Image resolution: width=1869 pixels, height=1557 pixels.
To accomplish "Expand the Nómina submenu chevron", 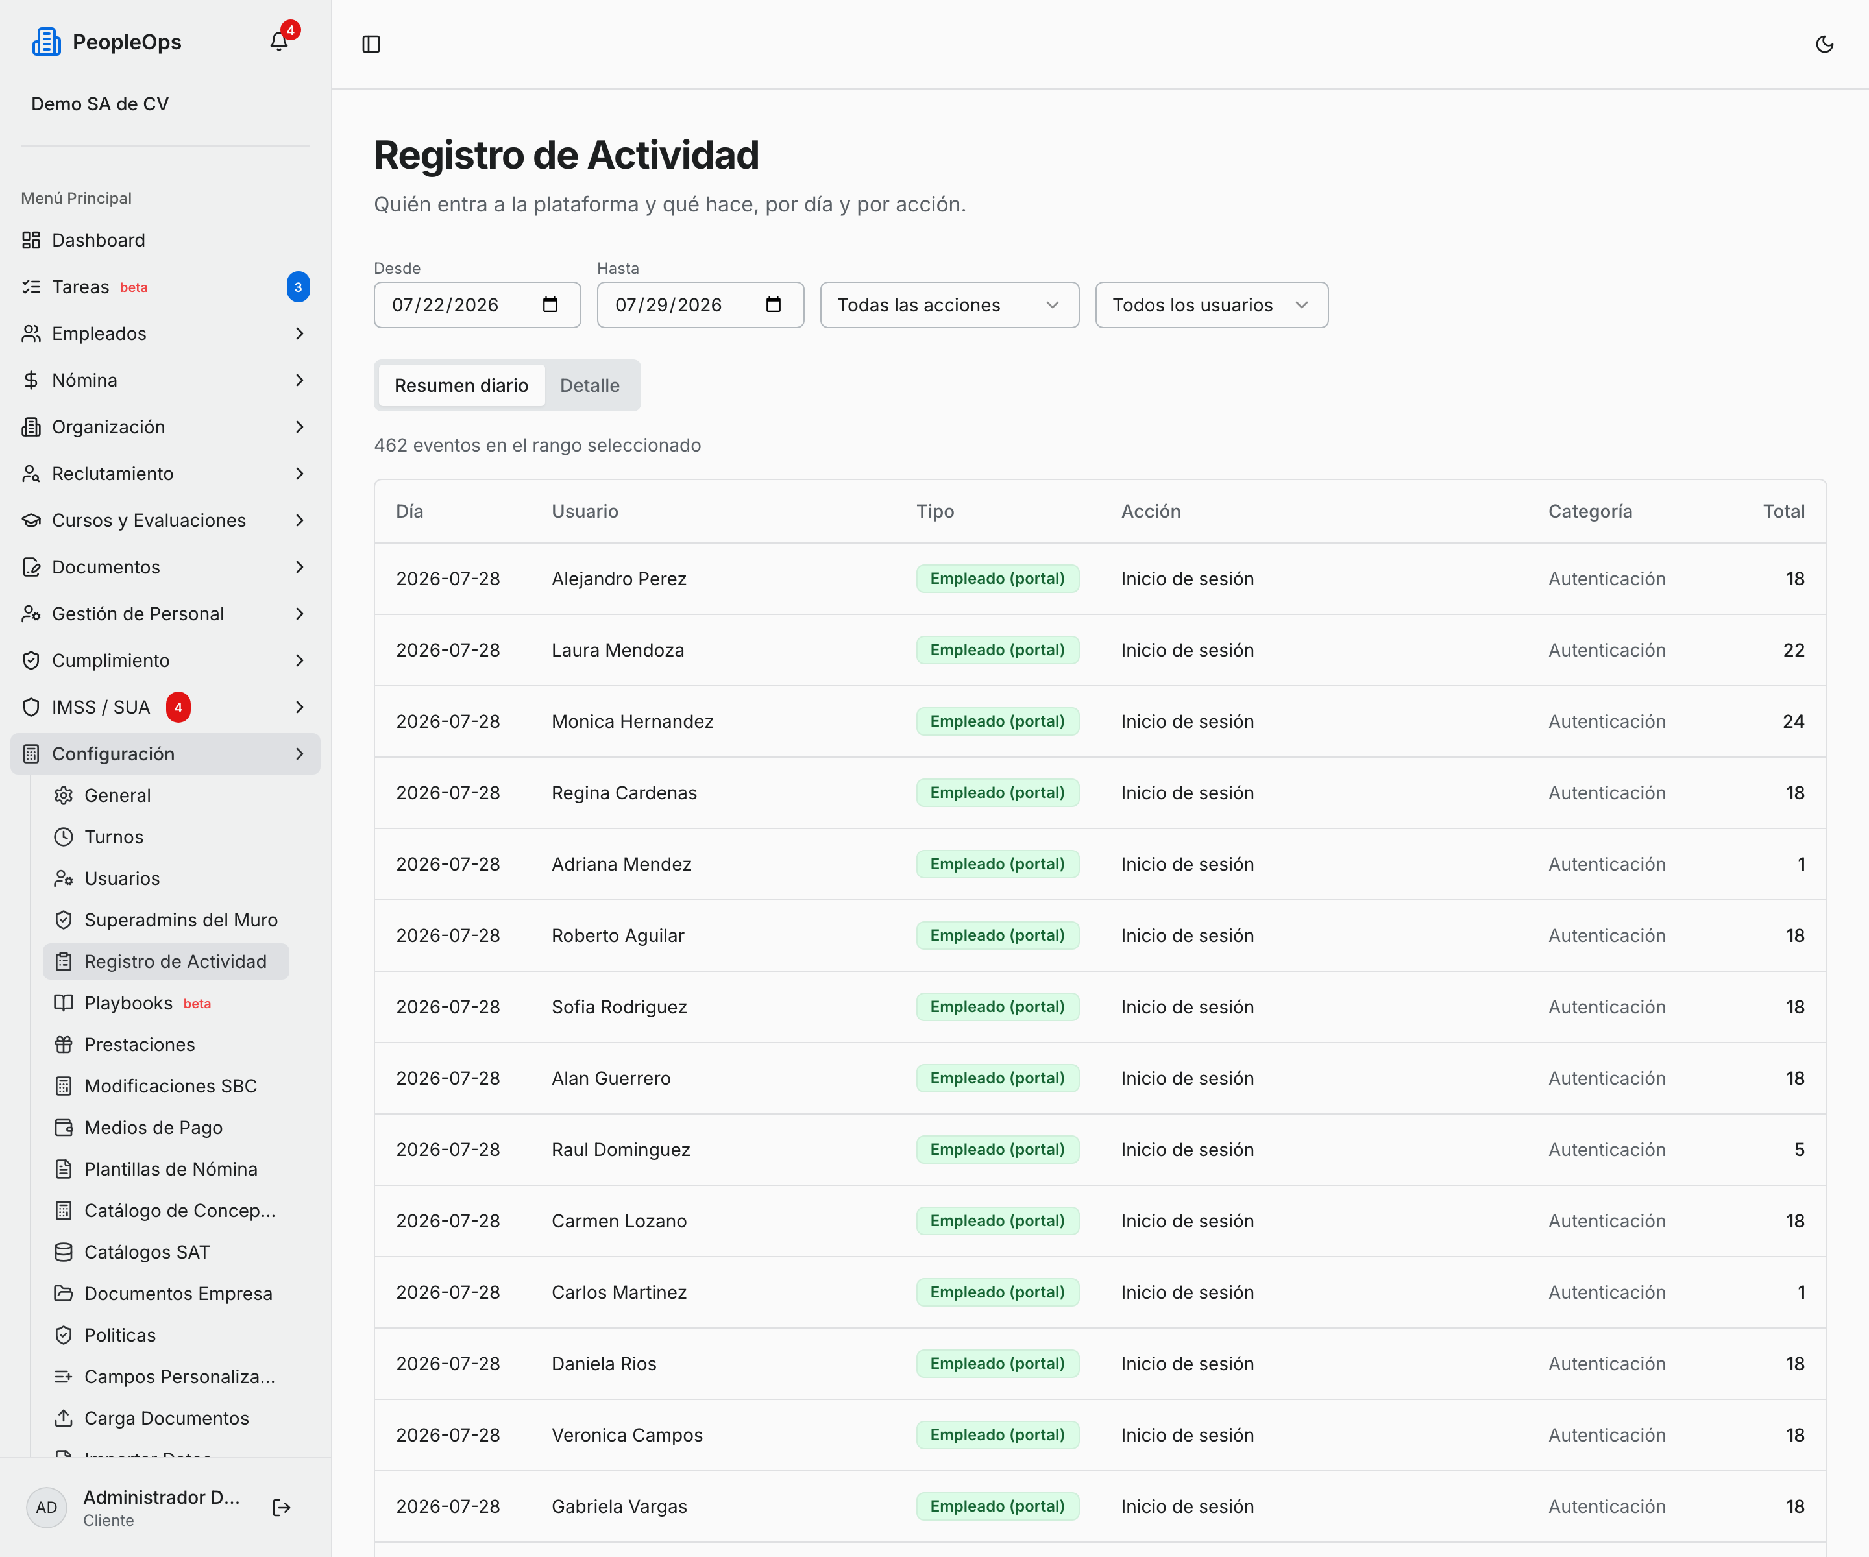I will tap(300, 380).
